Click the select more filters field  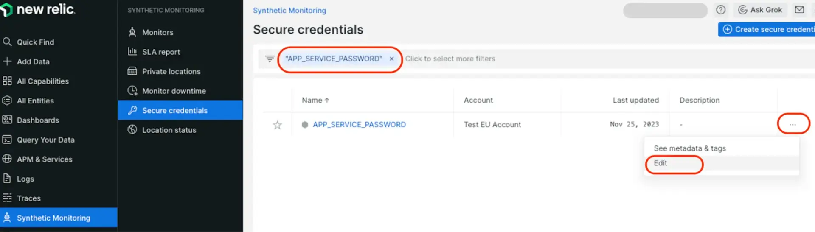(x=450, y=59)
